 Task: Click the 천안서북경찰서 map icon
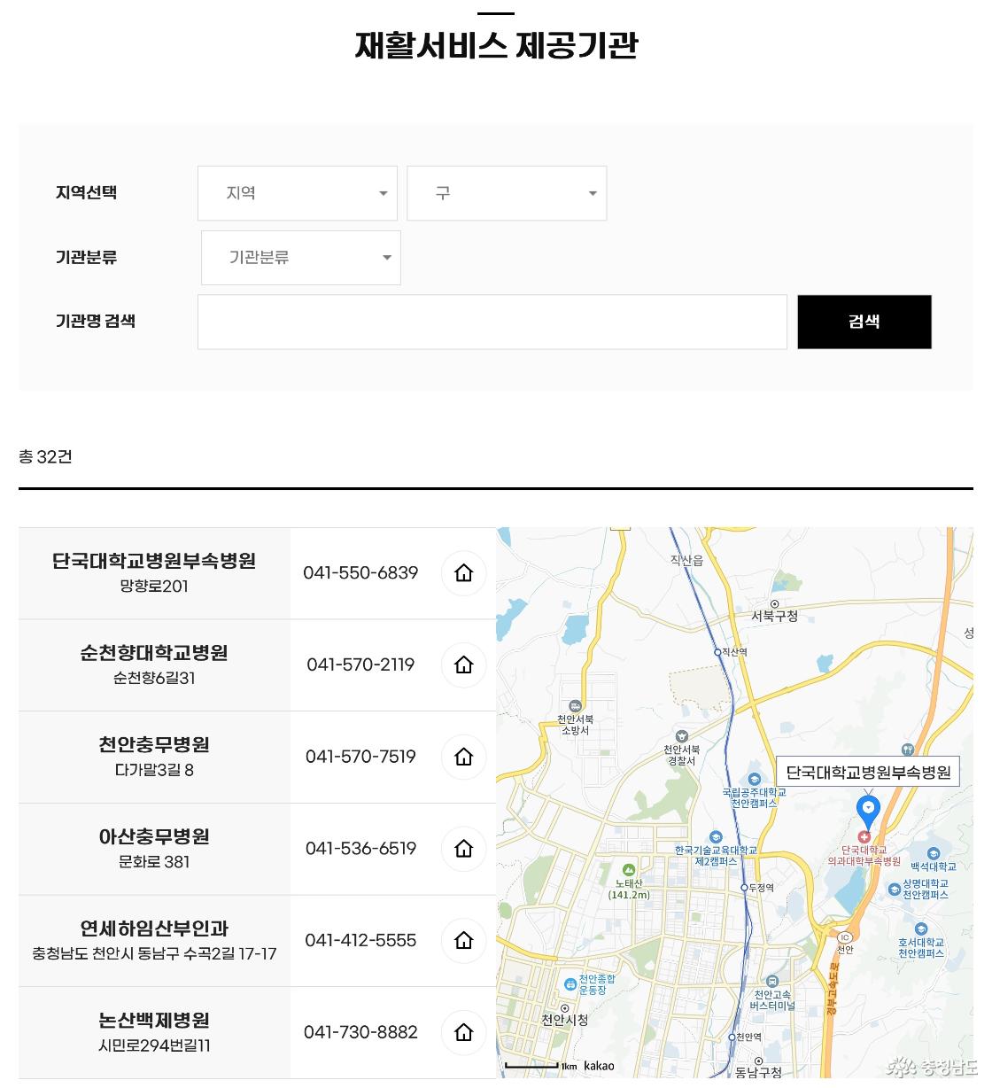(x=681, y=736)
